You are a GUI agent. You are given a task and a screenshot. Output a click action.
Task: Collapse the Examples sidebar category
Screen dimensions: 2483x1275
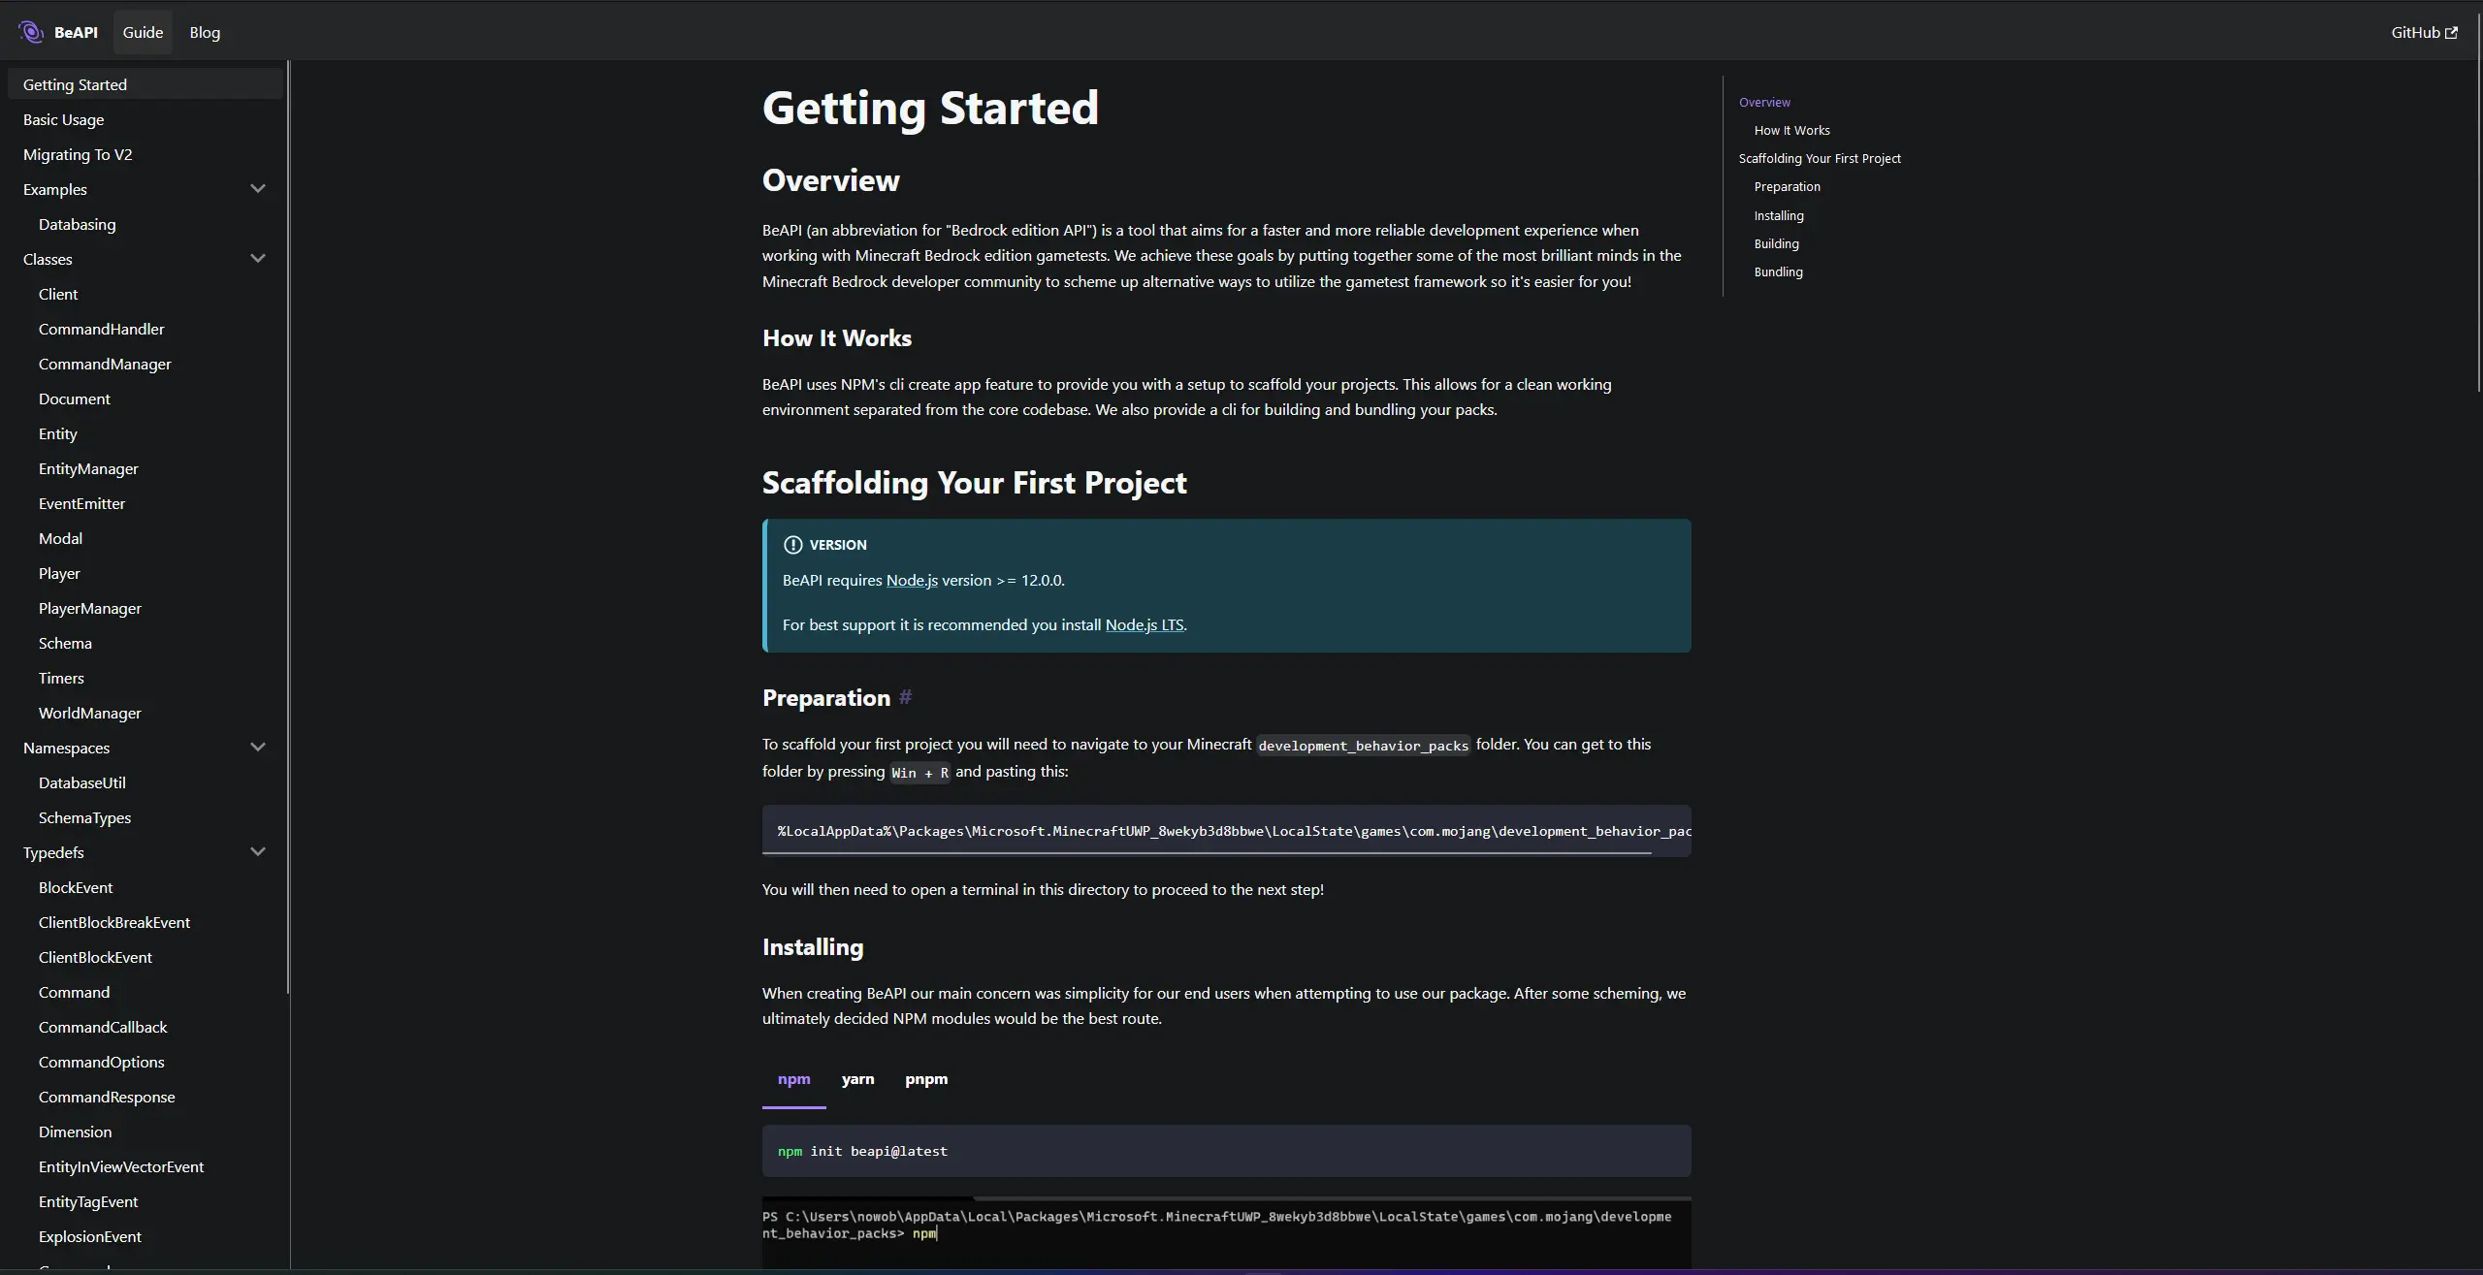[258, 189]
